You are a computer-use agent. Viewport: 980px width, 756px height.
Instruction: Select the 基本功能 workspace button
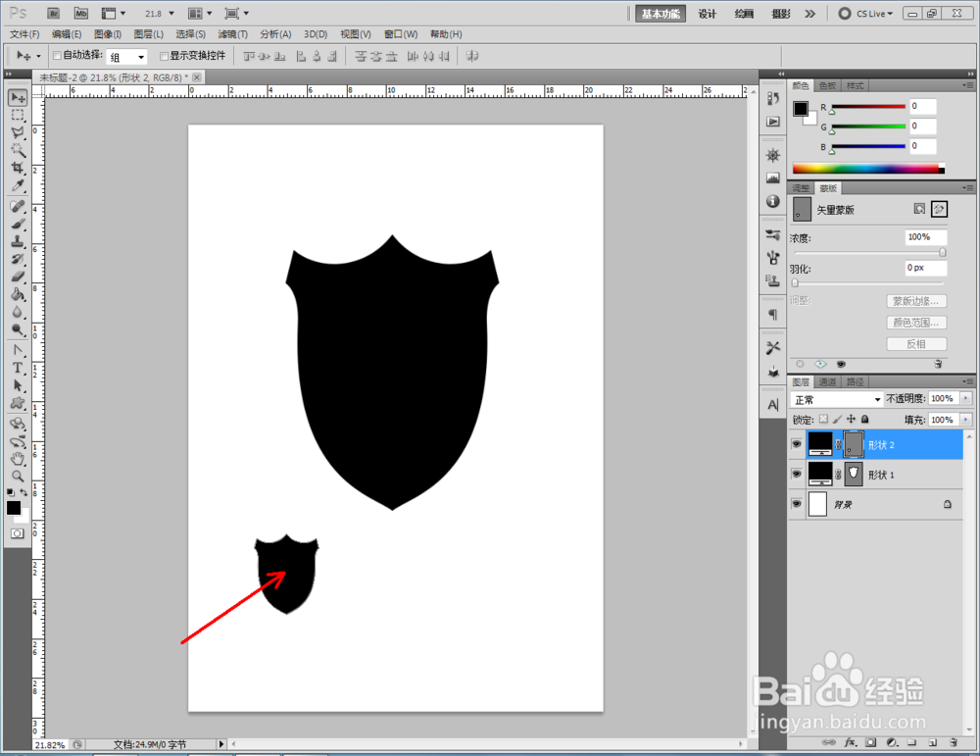(661, 14)
